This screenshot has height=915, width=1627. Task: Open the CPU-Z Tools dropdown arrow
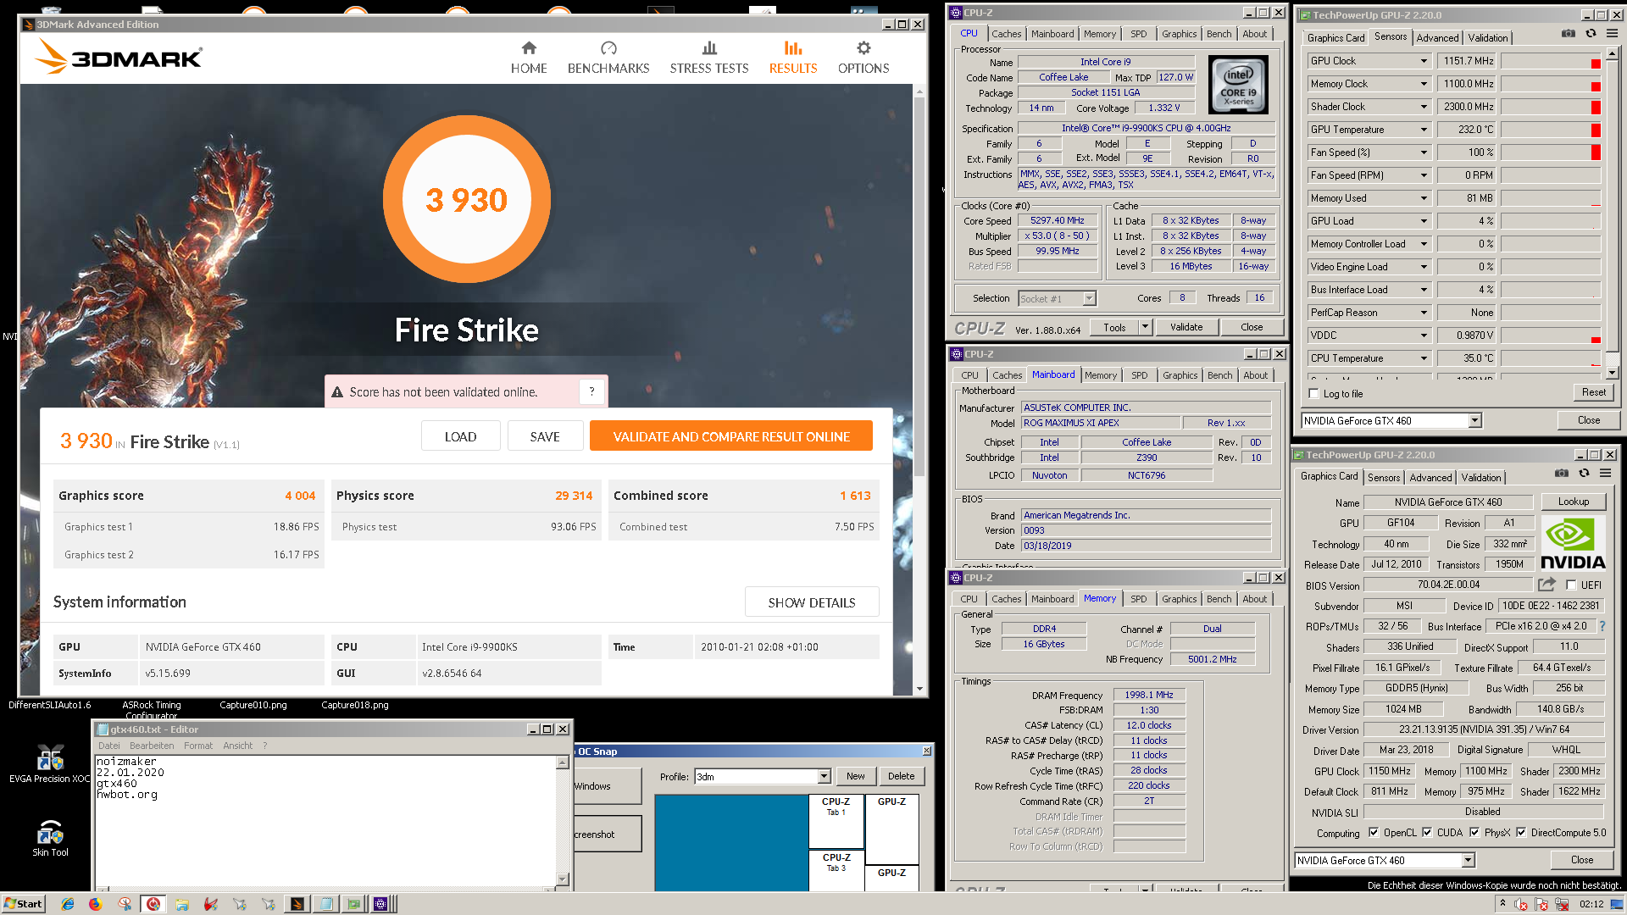click(1145, 327)
